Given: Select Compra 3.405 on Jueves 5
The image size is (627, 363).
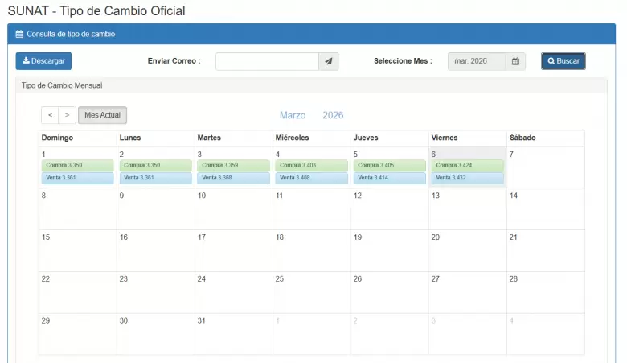Looking at the screenshot, I should pyautogui.click(x=390, y=165).
